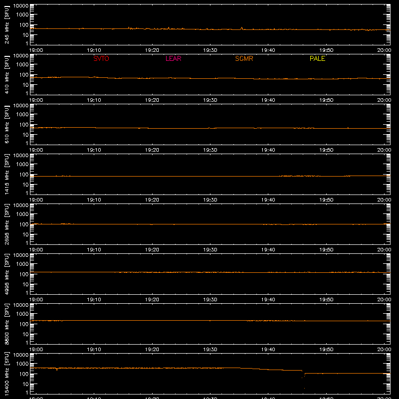Click the 100 label on 15400 MHz axis
The image size is (399, 399).
[x=24, y=374]
